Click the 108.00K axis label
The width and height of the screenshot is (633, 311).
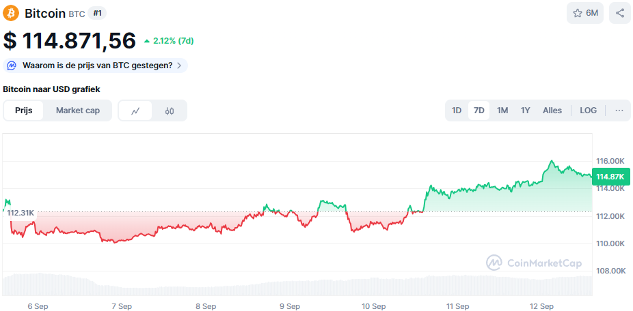[x=610, y=271]
